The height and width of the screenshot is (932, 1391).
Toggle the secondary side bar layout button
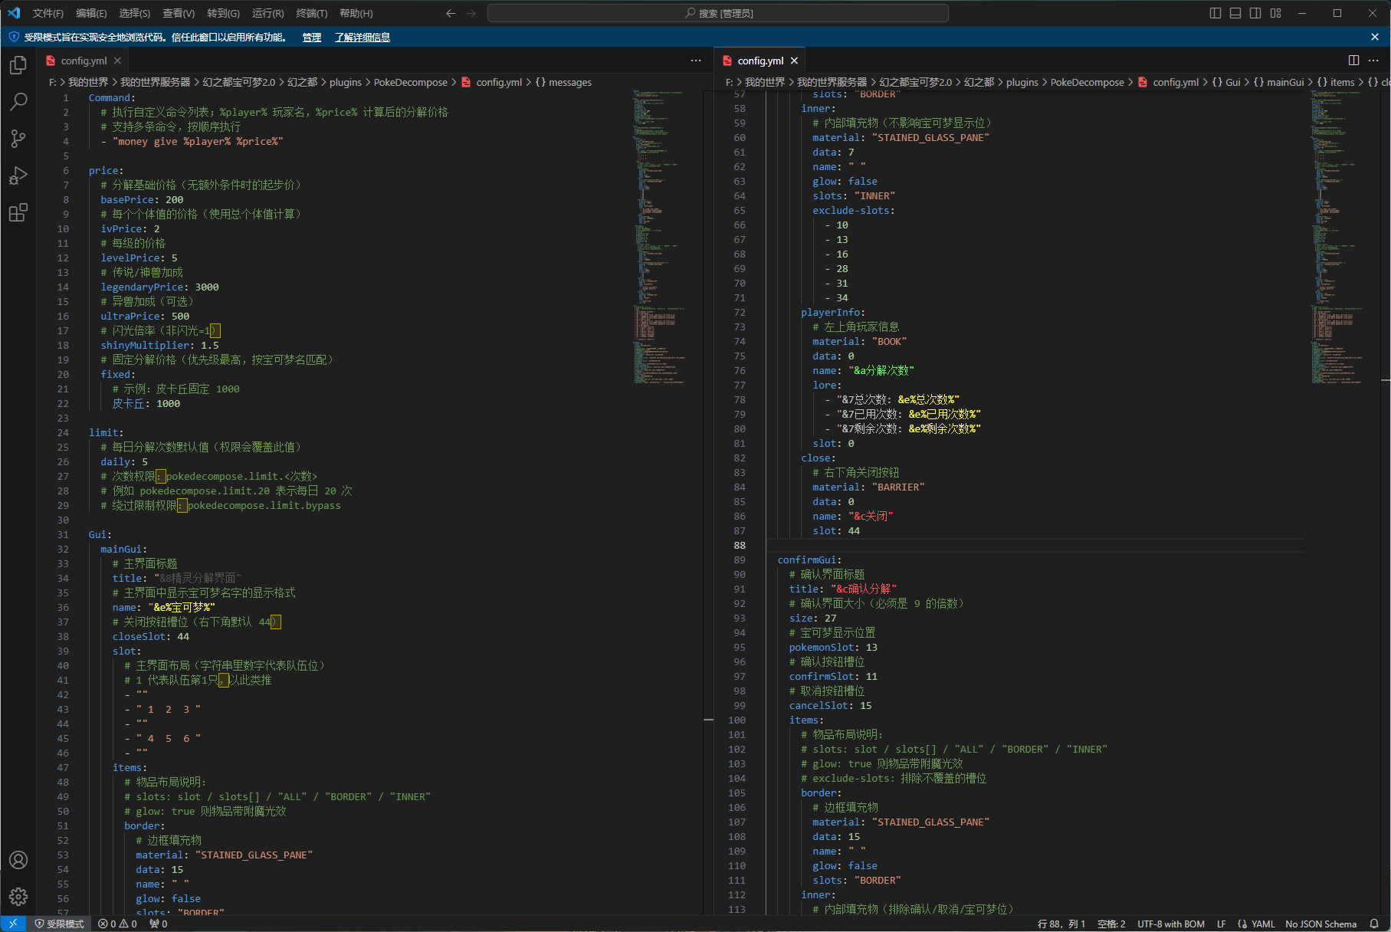[x=1255, y=13]
